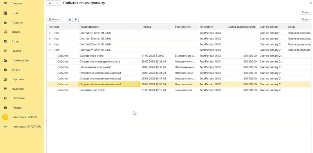The width and height of the screenshot is (313, 153).
Task: Open the Помощь menu section
Action: point(16,108)
